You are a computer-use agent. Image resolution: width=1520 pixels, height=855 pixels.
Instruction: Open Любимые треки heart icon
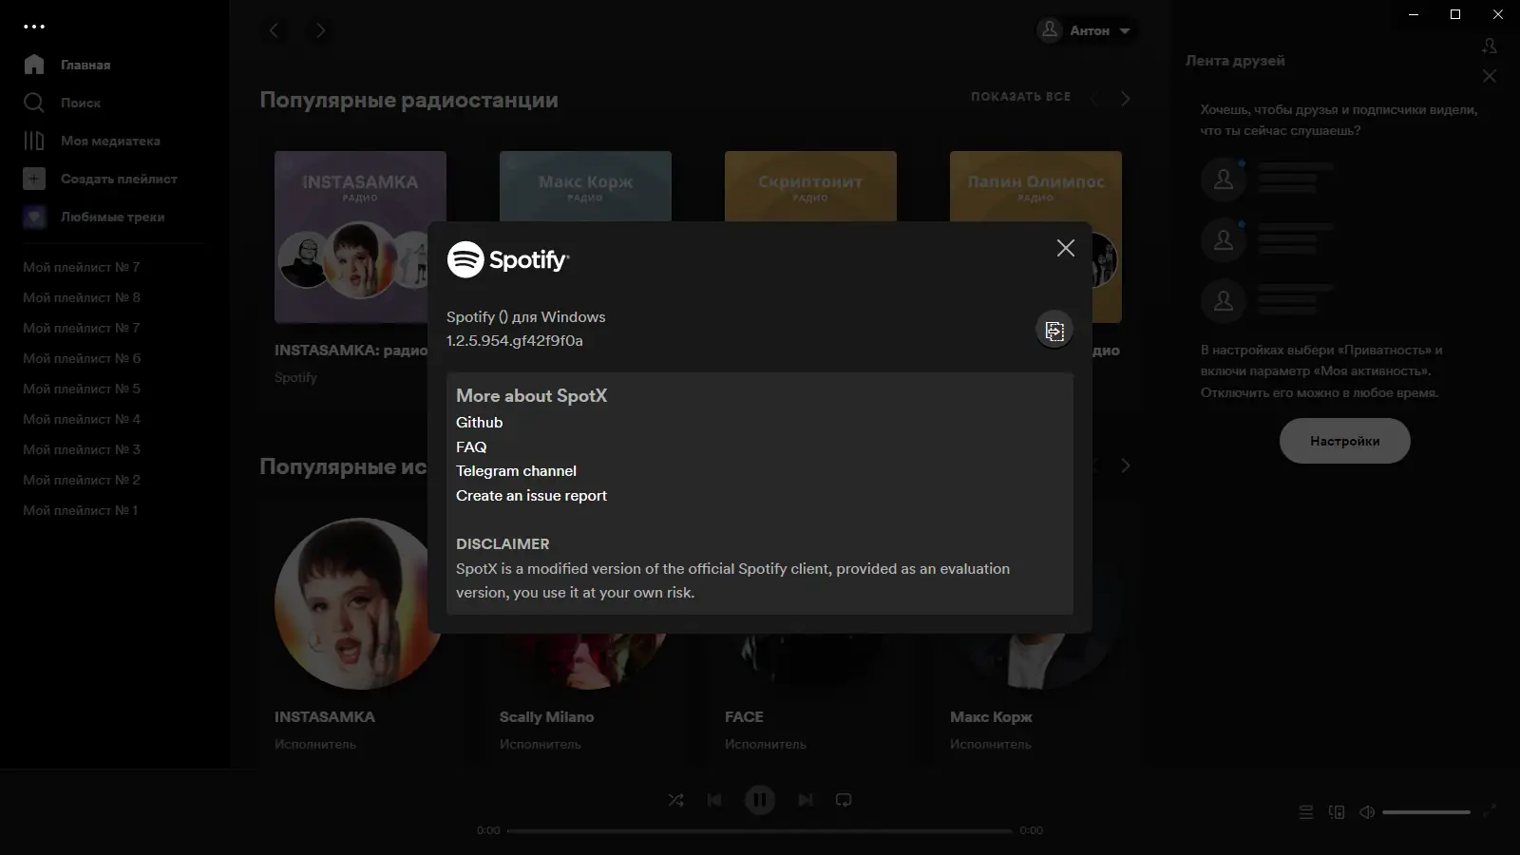[34, 217]
